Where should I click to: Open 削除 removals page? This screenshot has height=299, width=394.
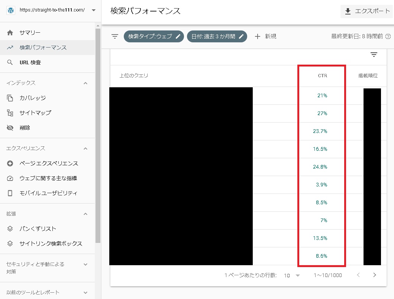25,128
